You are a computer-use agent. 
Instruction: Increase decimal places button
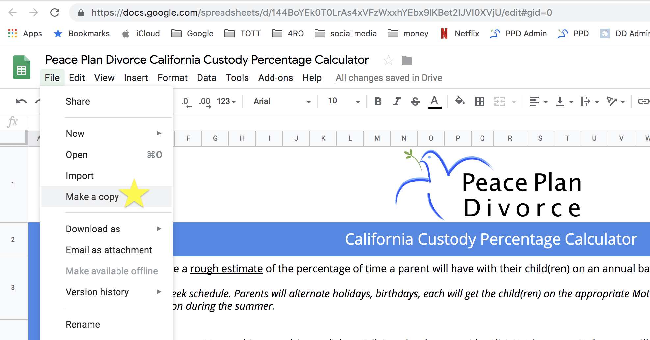pyautogui.click(x=205, y=102)
